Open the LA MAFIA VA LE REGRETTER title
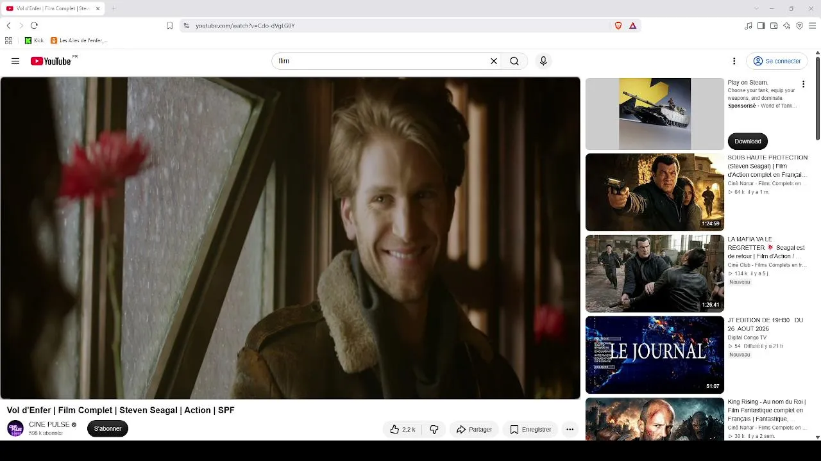Screen dimensions: 821x461 (x=766, y=247)
